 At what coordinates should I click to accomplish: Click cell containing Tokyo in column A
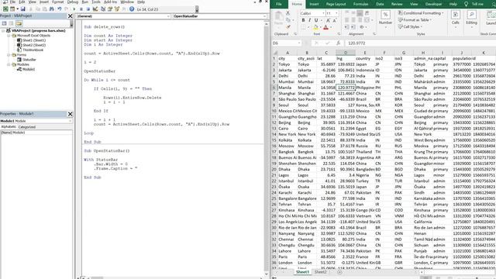click(288, 64)
